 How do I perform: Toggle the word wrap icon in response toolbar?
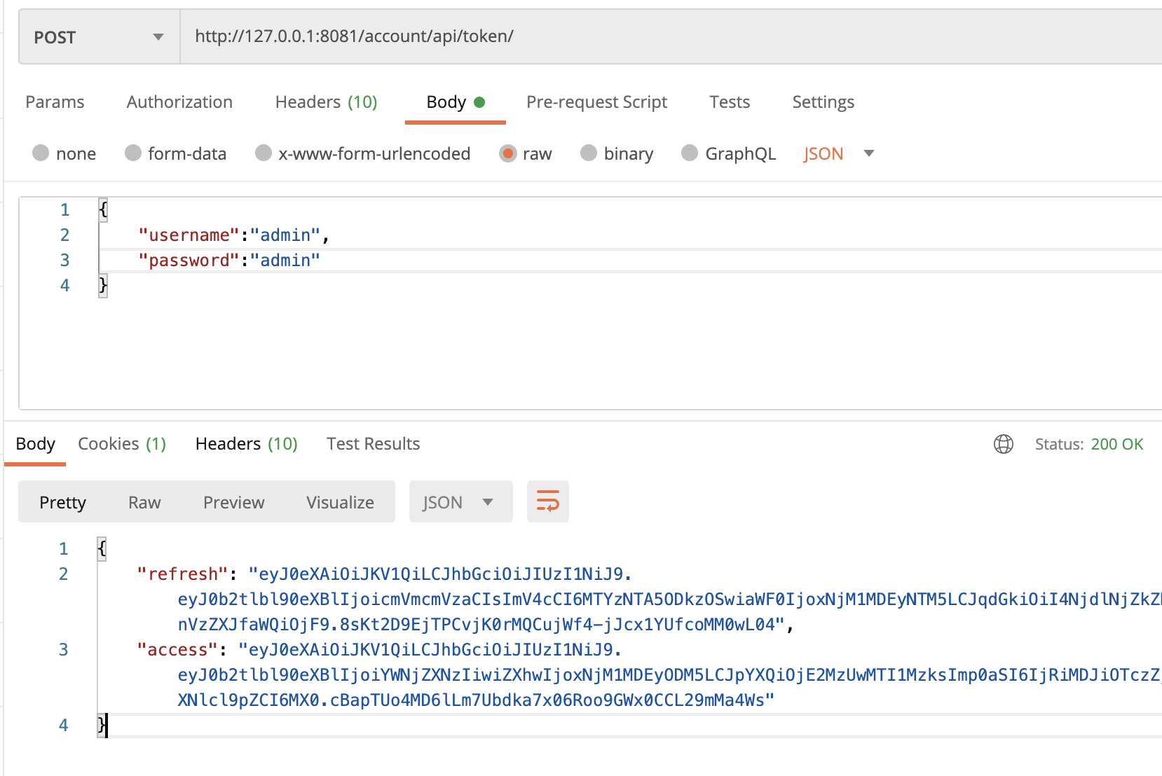tap(548, 501)
